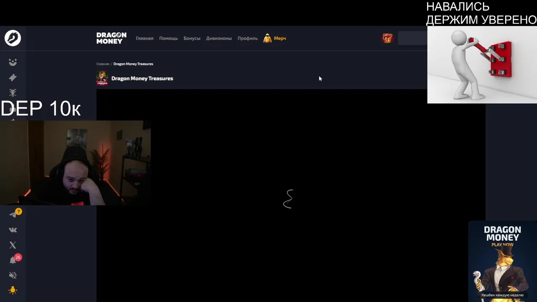Click the yellow hoodie Мерч icon

coord(267,38)
